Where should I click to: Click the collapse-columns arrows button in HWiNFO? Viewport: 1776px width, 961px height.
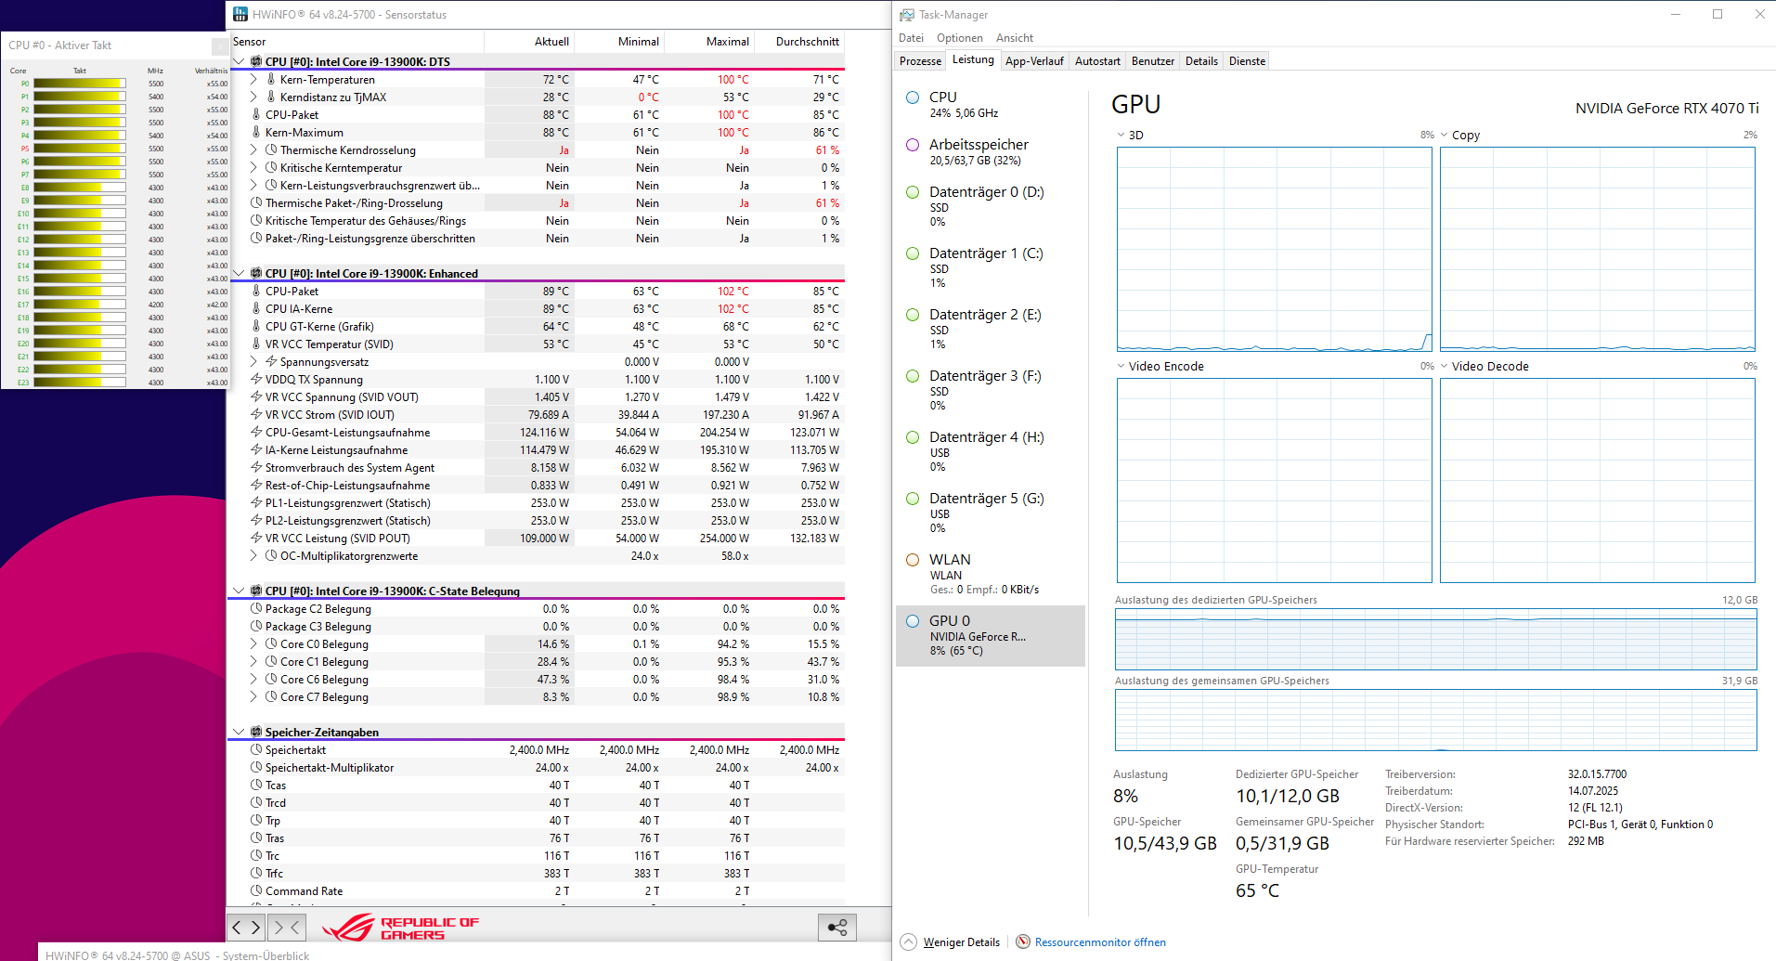click(287, 927)
